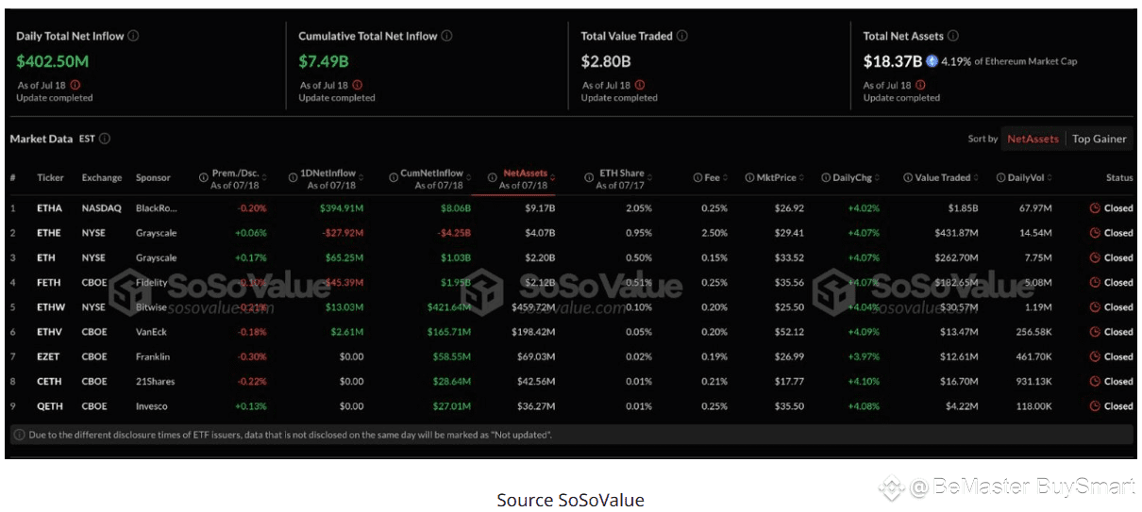This screenshot has width=1142, height=512.
Task: Sort table by Prem./Dsc. using arrows
Action: tap(264, 177)
